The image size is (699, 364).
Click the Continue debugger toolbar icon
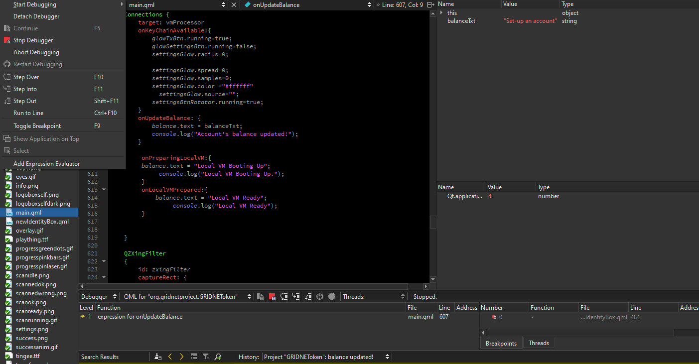(x=260, y=296)
